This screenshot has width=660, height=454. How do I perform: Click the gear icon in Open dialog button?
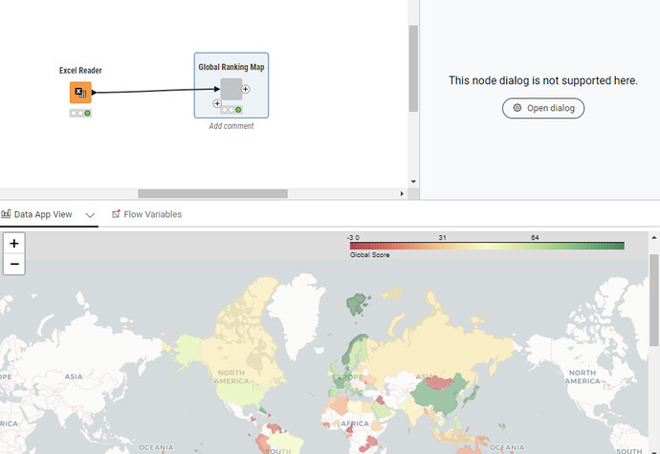tap(517, 108)
